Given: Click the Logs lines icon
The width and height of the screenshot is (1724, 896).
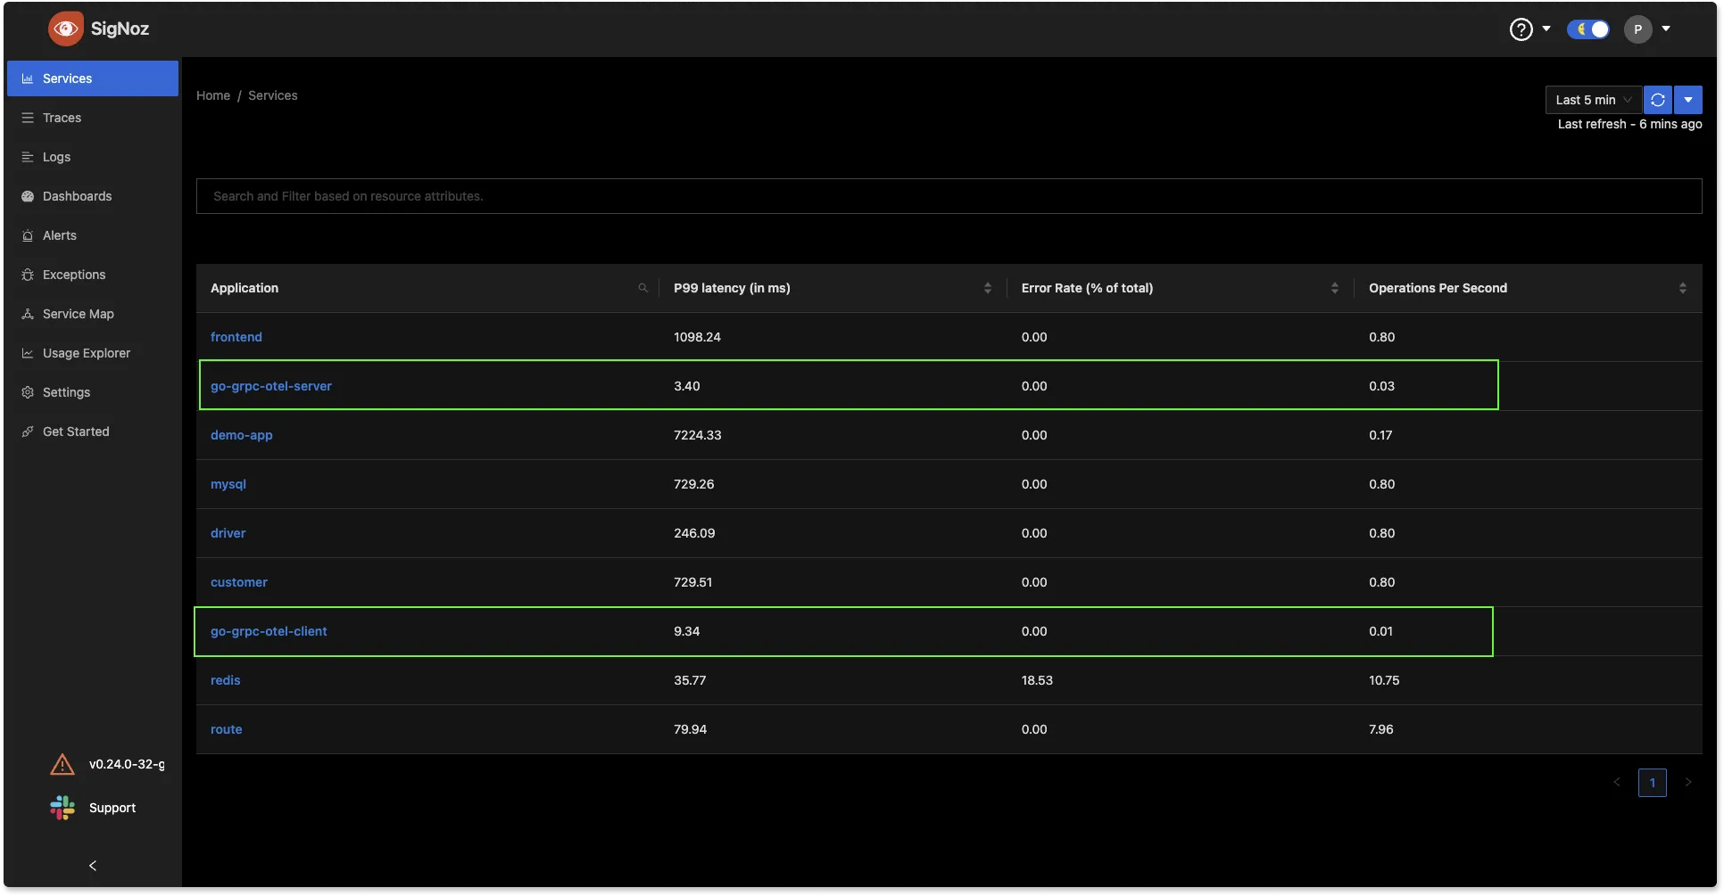Looking at the screenshot, I should (28, 157).
